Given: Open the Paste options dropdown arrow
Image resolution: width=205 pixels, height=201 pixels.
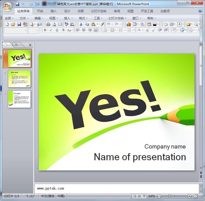Looking at the screenshot, I should pos(97,24).
